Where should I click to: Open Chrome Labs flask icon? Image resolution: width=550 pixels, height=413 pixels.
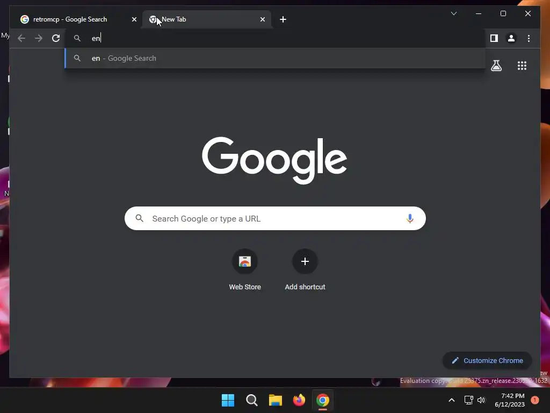[496, 66]
